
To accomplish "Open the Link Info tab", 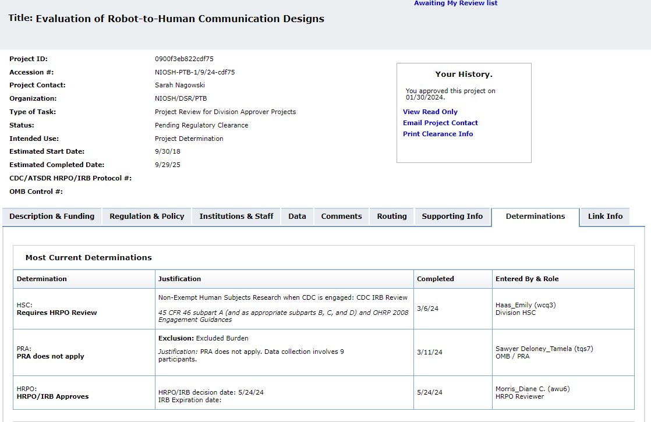I will (605, 217).
